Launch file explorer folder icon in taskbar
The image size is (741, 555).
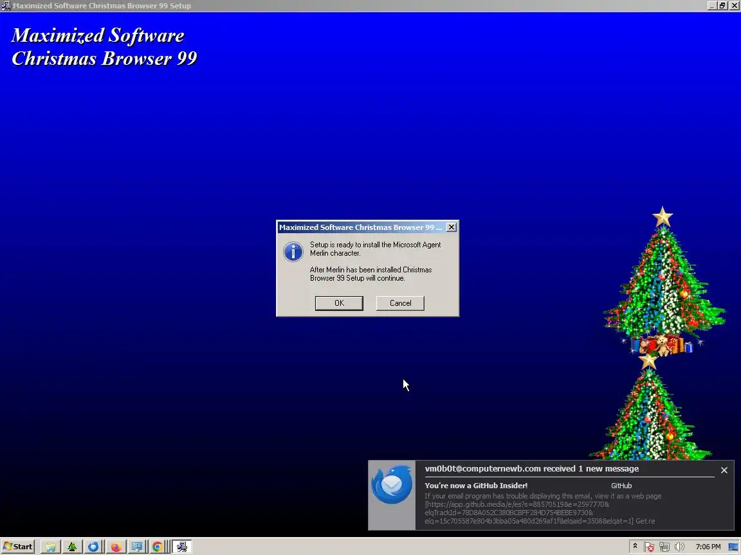[x=51, y=547]
